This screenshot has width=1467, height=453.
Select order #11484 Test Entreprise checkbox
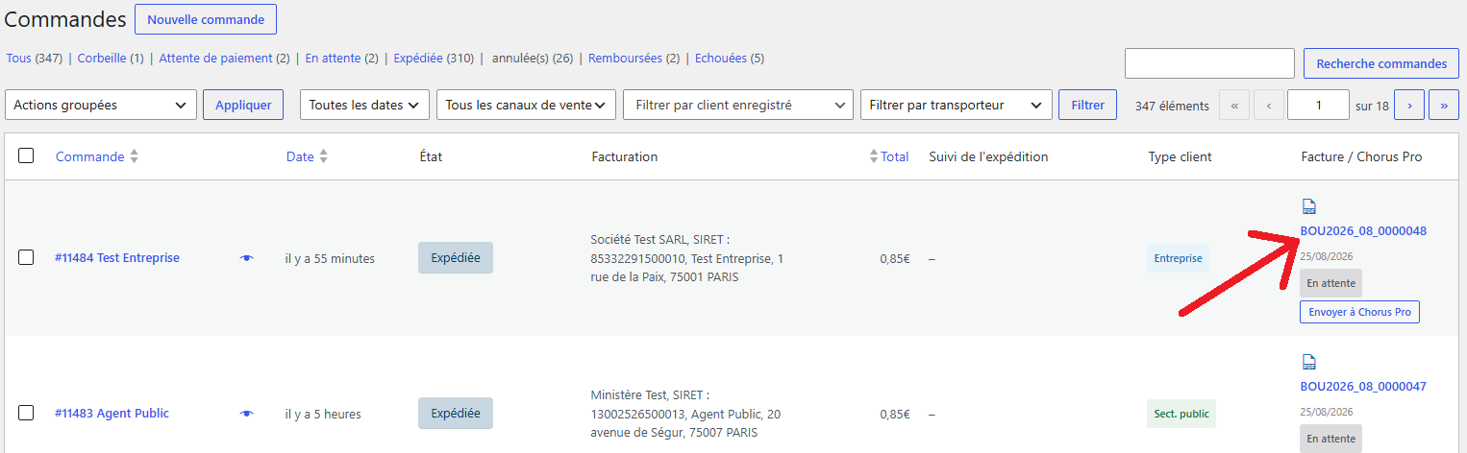(26, 257)
